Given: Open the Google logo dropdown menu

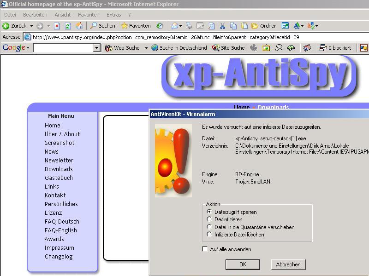Looking at the screenshot, I should pos(16,48).
